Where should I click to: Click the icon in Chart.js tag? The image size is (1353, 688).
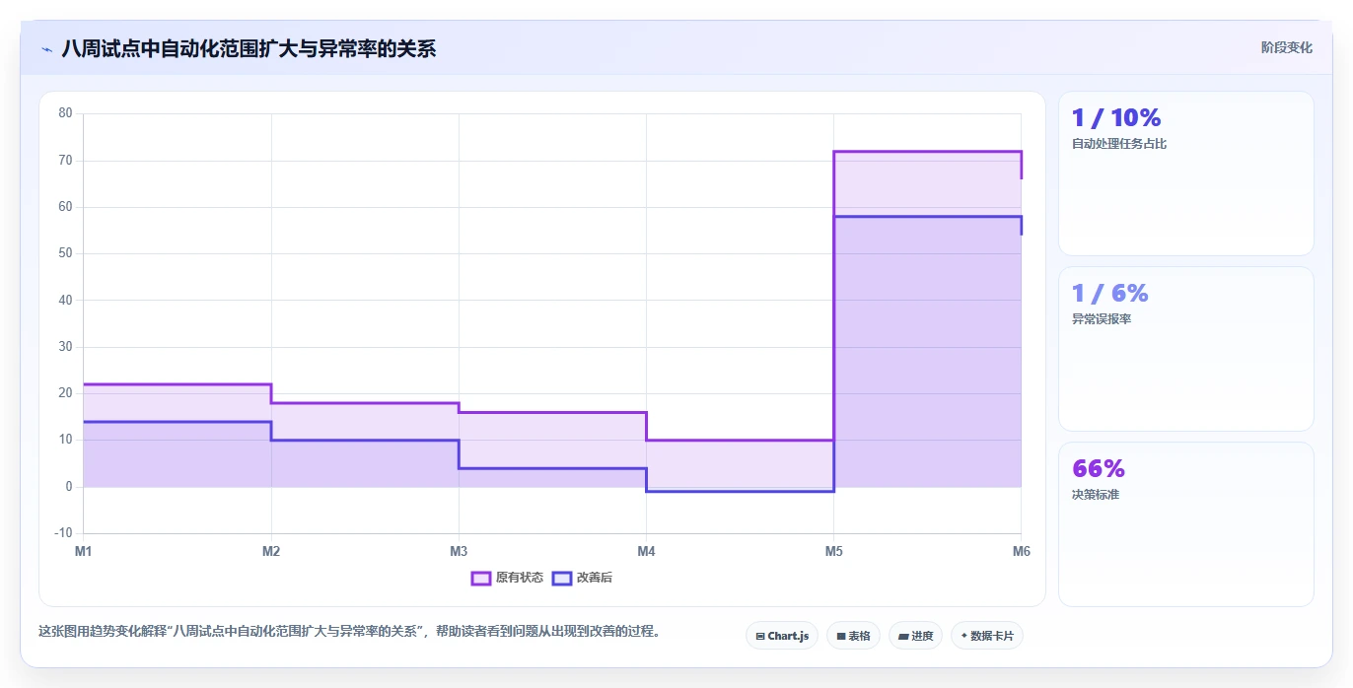click(x=760, y=637)
